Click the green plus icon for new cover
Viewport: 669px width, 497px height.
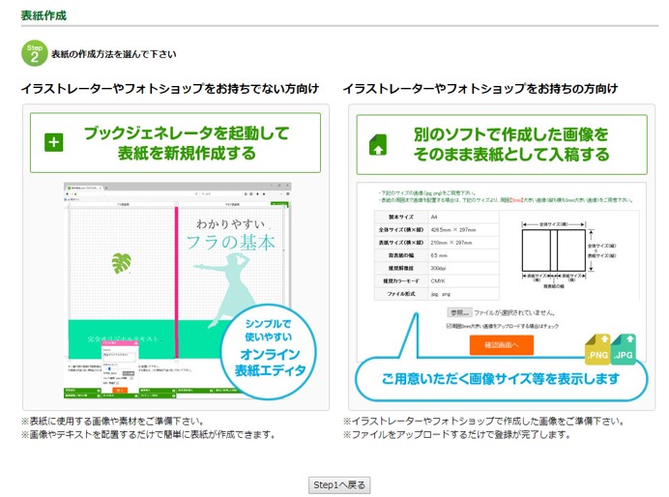coord(53,142)
